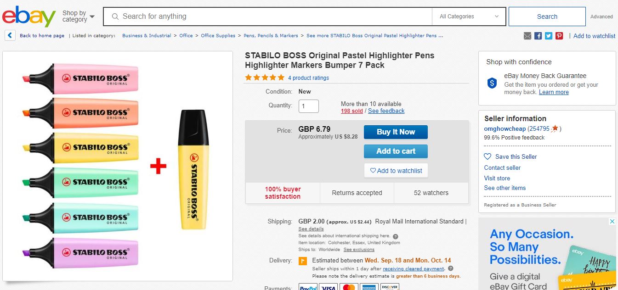Expand the All Categories dropdown
Screen dimensions: 618x290
click(x=469, y=17)
